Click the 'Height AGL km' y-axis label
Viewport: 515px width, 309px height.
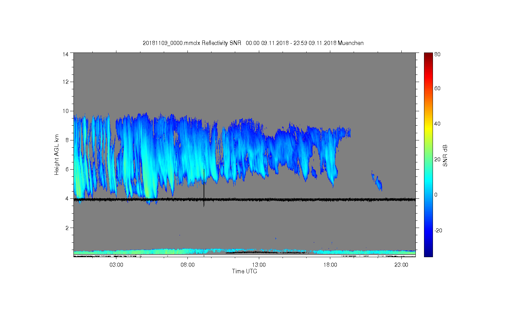(x=57, y=154)
